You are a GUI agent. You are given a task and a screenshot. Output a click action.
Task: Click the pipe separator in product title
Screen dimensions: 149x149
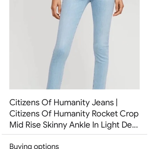[117, 103]
